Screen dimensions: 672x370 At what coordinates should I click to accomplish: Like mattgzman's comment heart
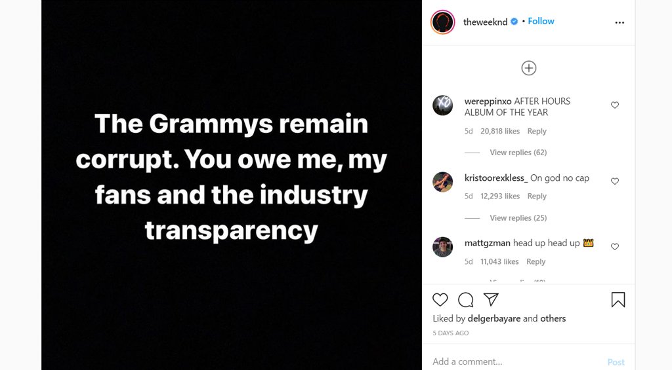click(x=615, y=247)
